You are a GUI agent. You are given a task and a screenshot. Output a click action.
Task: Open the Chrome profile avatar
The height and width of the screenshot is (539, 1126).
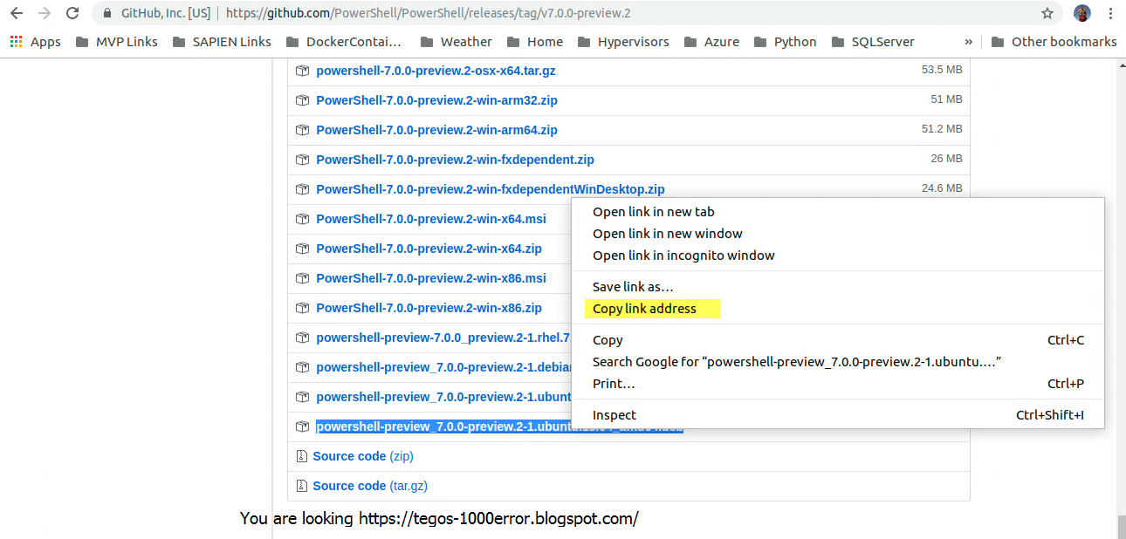1082,13
